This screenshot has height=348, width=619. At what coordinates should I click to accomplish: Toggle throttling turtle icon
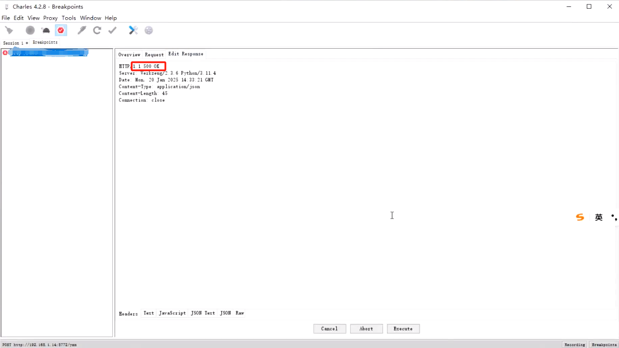[46, 30]
